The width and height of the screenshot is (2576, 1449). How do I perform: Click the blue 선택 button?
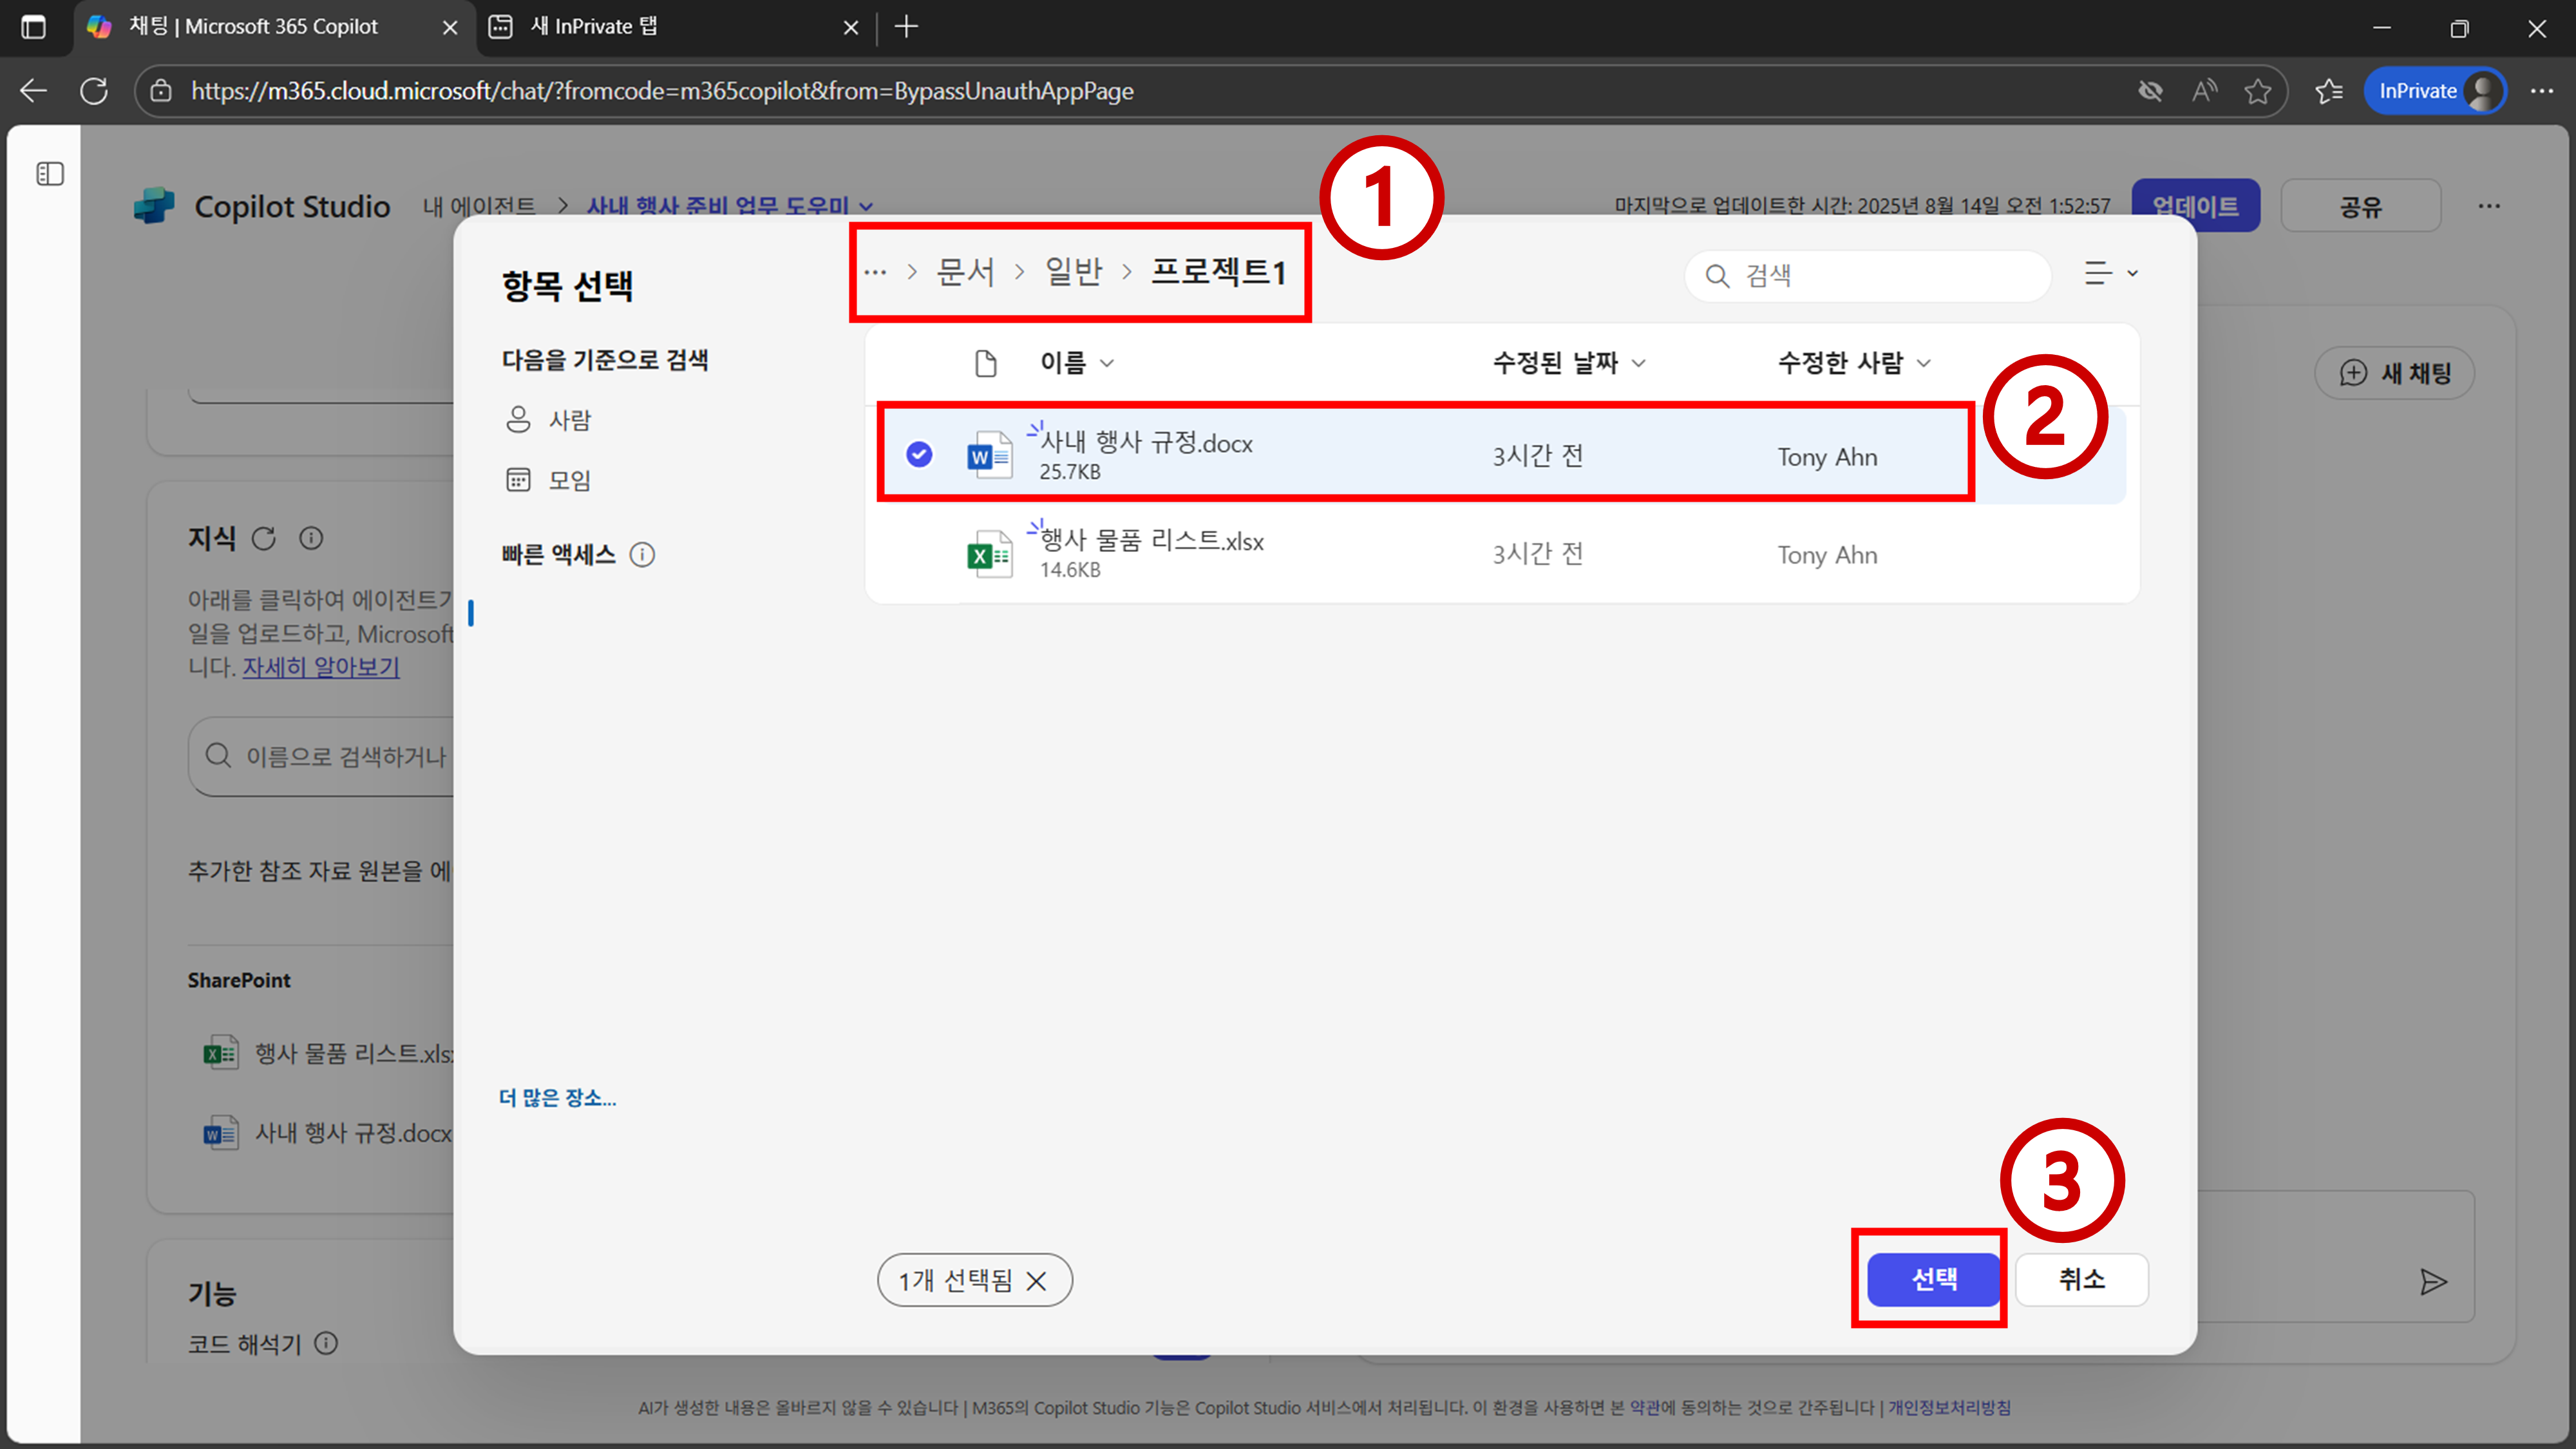(x=1933, y=1279)
